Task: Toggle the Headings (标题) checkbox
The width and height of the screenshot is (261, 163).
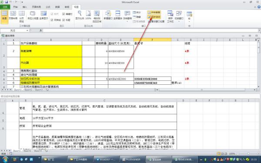Action: (66, 20)
